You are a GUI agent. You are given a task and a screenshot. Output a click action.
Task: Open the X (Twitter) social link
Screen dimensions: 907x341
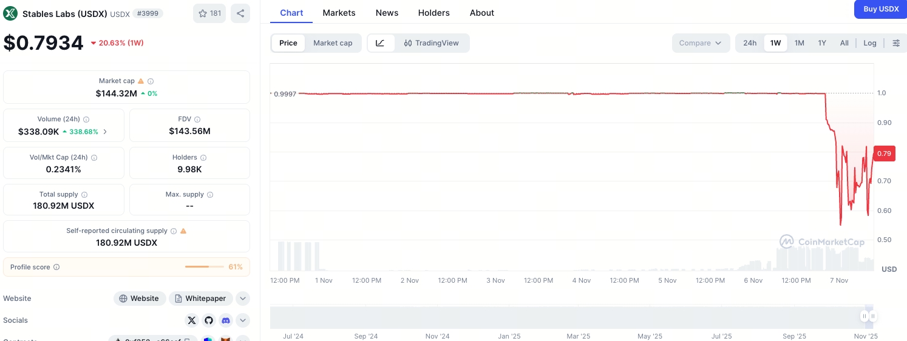192,320
